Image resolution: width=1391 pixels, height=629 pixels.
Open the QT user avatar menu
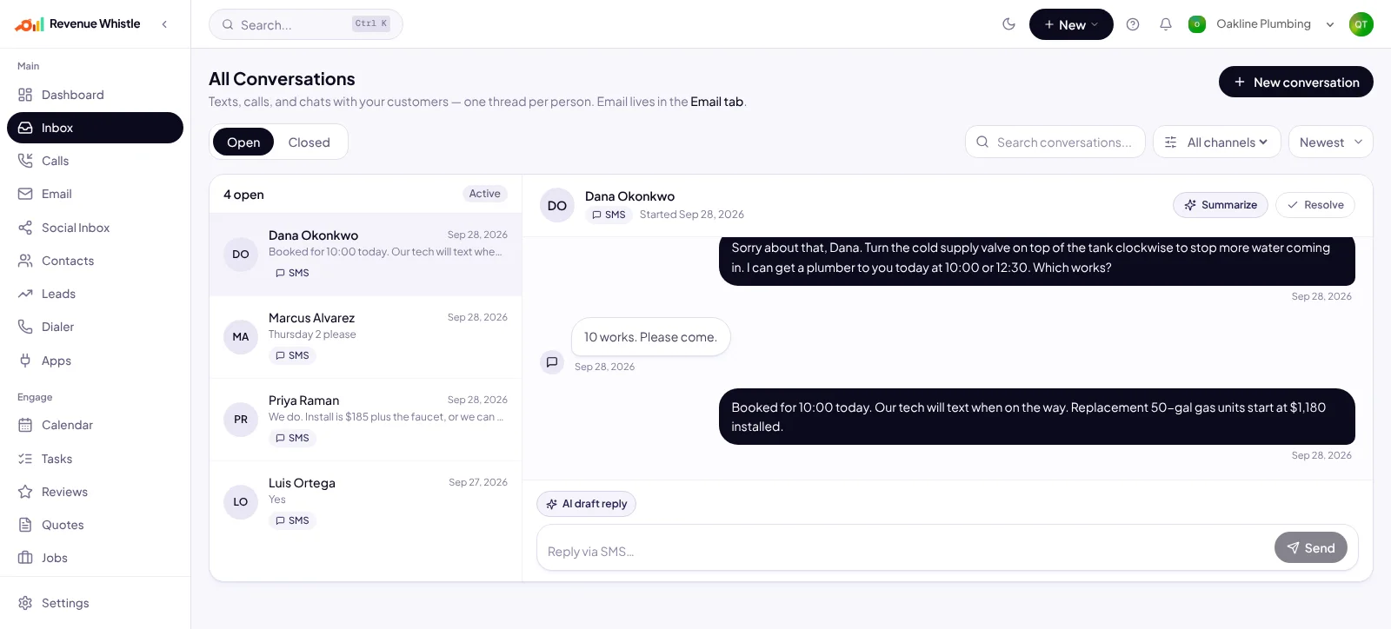pyautogui.click(x=1361, y=24)
